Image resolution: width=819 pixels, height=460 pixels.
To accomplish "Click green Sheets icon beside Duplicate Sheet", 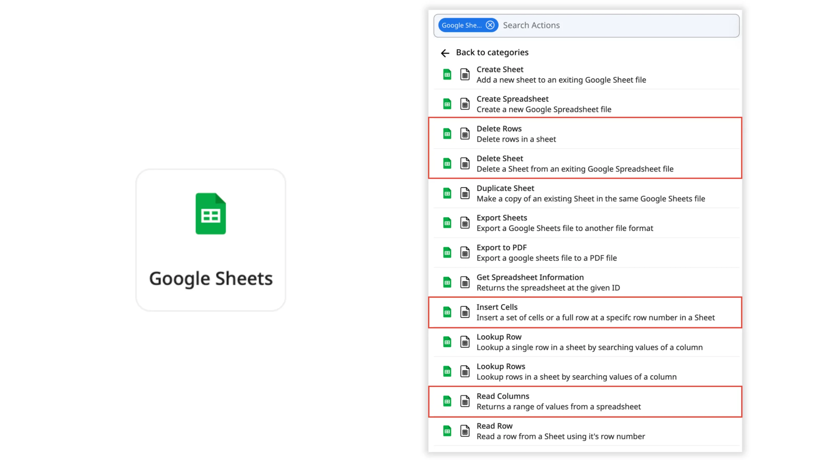I will (447, 193).
